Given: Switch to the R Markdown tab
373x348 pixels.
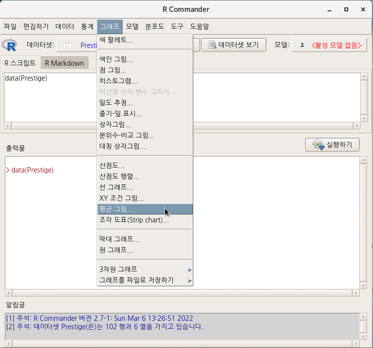Looking at the screenshot, I should (64, 63).
